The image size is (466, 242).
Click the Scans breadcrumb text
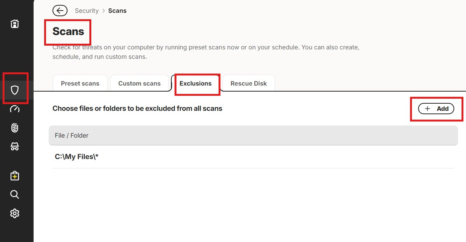(x=117, y=11)
